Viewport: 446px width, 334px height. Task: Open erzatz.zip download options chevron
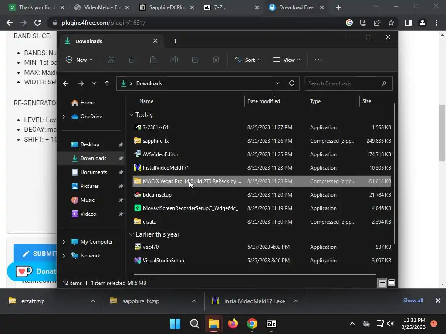pos(93,301)
